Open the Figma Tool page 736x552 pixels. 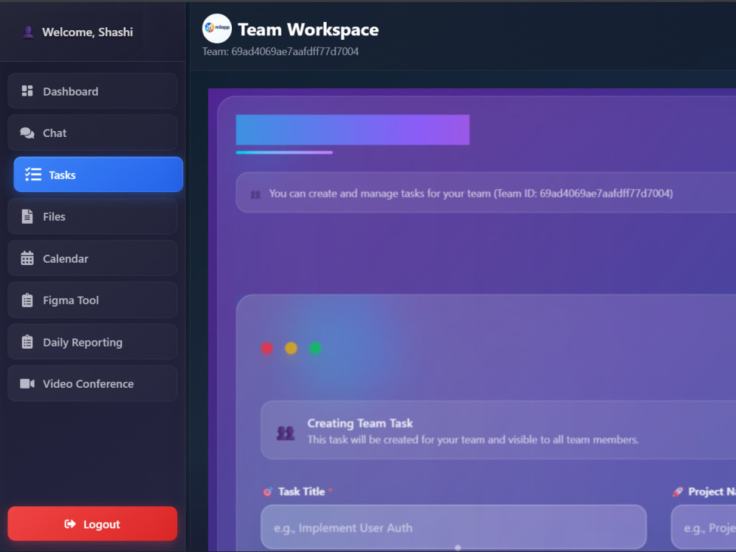(x=93, y=300)
